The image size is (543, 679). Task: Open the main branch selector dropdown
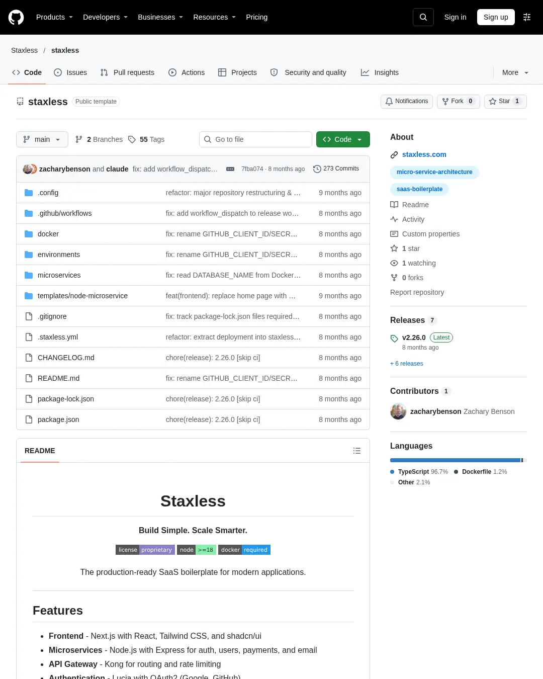42,139
